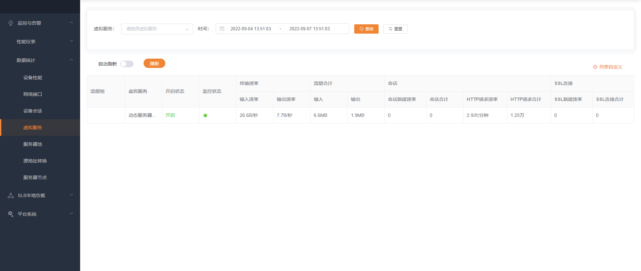Click the green monitoring status dot
The width and height of the screenshot is (641, 271).
pyautogui.click(x=205, y=116)
